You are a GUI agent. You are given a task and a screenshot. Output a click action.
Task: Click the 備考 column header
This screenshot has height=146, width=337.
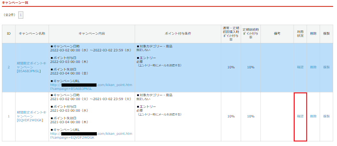tap(277, 34)
